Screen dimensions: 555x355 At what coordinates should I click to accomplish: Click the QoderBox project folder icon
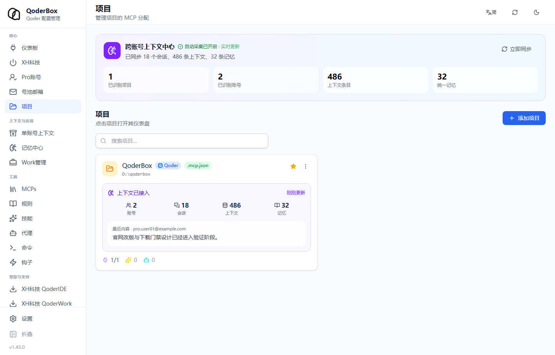coord(110,169)
